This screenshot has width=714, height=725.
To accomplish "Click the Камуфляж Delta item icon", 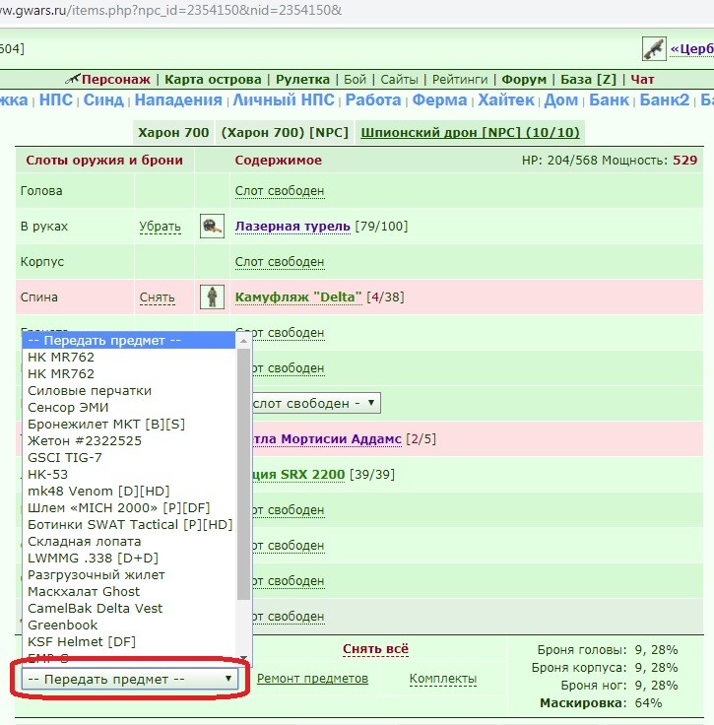I will 212,297.
